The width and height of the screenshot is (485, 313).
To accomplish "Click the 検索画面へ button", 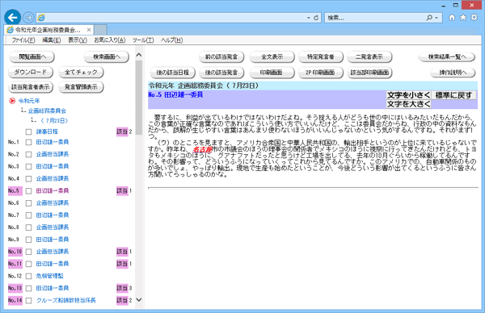I will point(107,56).
